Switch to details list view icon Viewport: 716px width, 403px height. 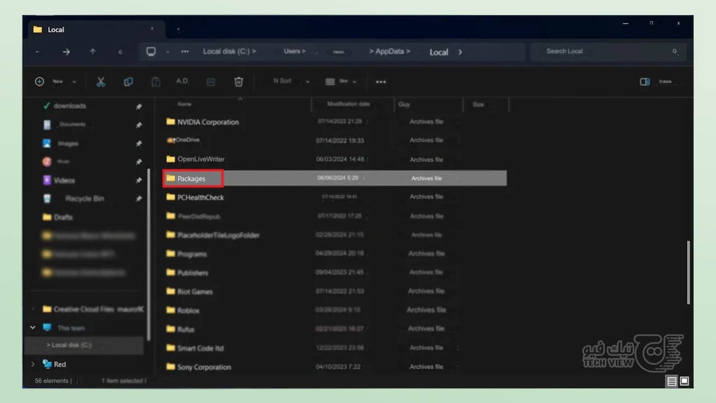pos(671,382)
